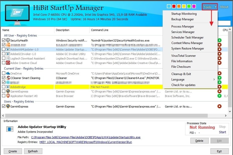The image size is (233, 155).
Task: Click the AdobeGCInvoker-1.0 program icon
Action: (8, 54)
